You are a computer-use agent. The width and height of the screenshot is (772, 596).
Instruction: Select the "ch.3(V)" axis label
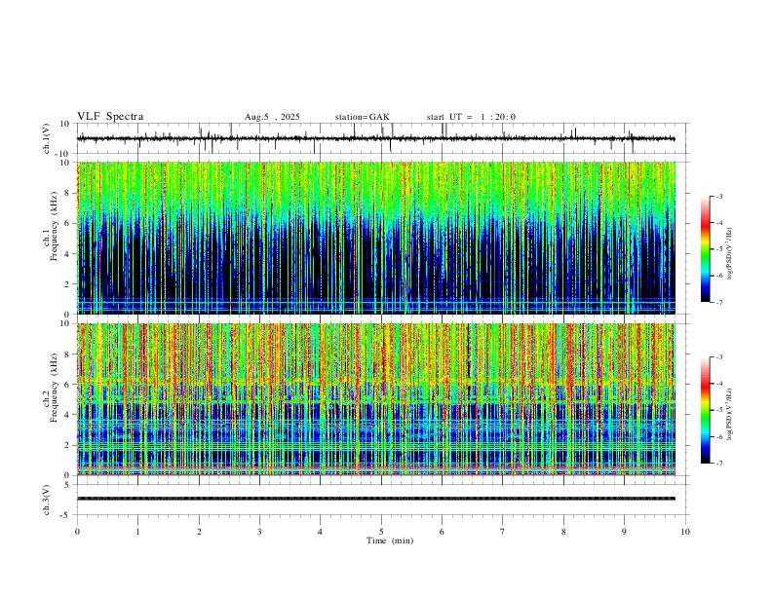coord(47,500)
